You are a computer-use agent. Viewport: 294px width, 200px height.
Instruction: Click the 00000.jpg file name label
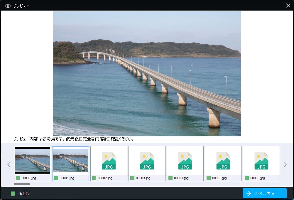[29, 178]
